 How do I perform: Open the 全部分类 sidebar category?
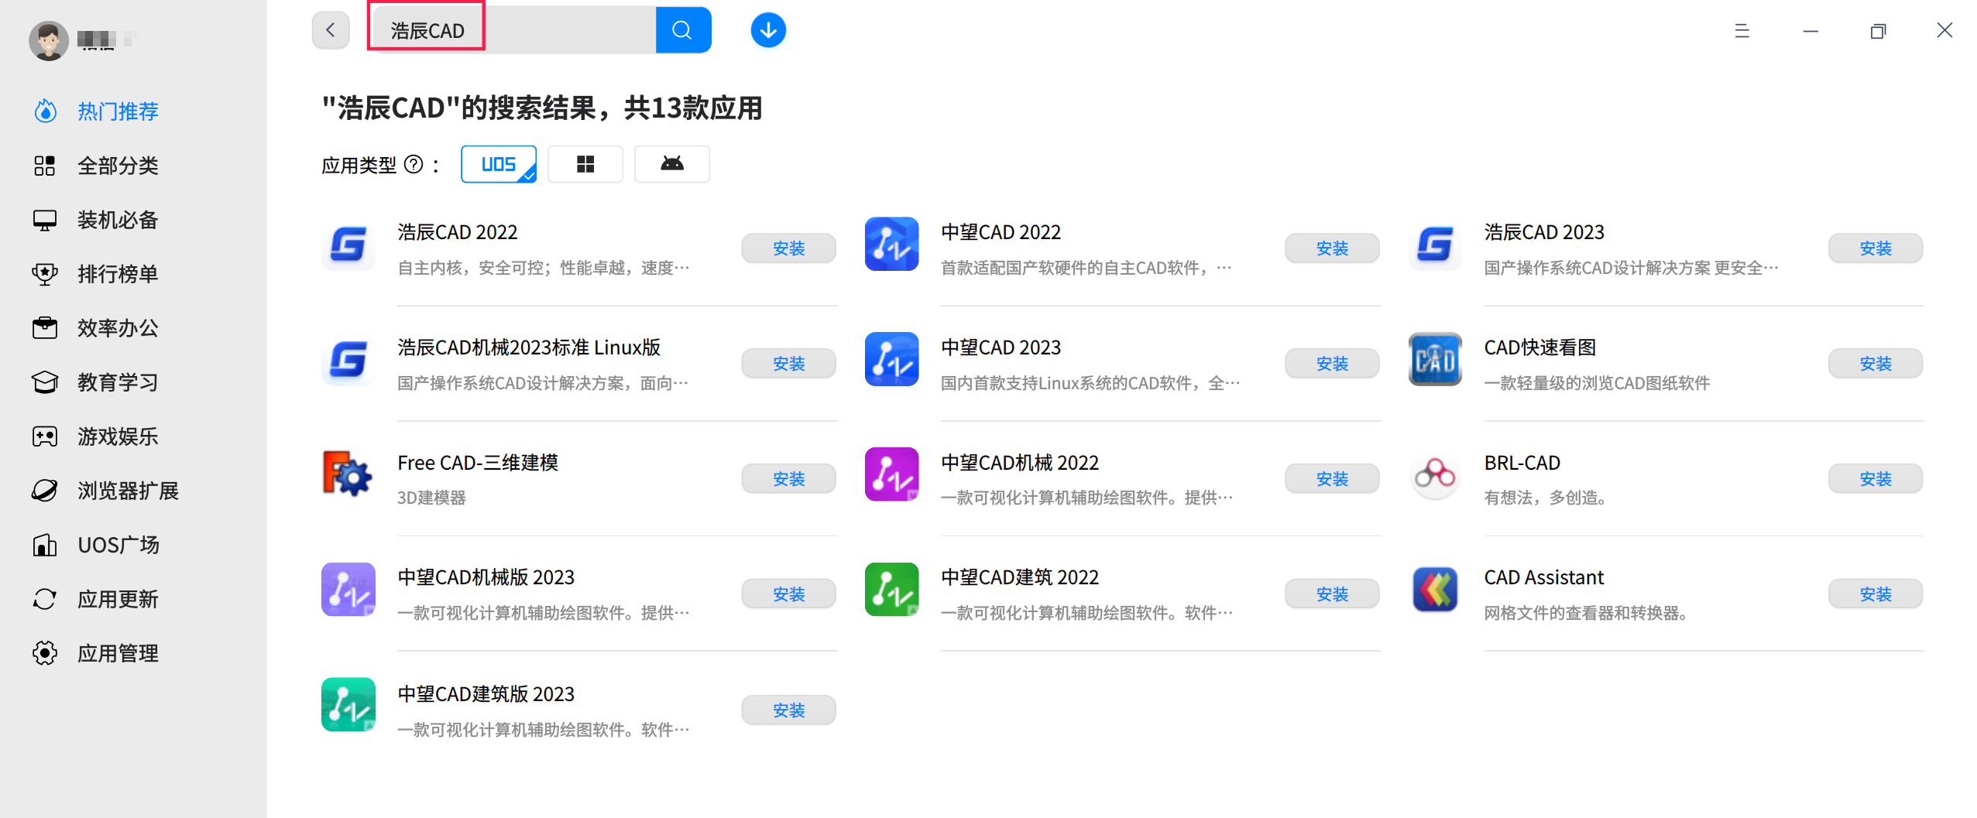point(118,165)
